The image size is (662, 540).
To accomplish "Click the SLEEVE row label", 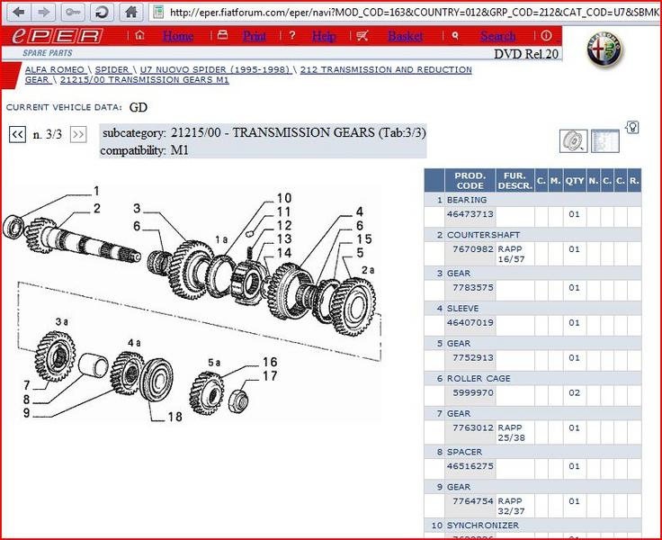I will (x=462, y=309).
